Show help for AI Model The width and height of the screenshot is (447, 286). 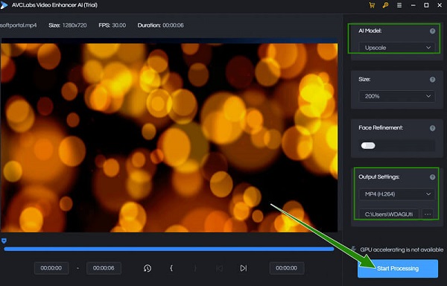coord(432,31)
